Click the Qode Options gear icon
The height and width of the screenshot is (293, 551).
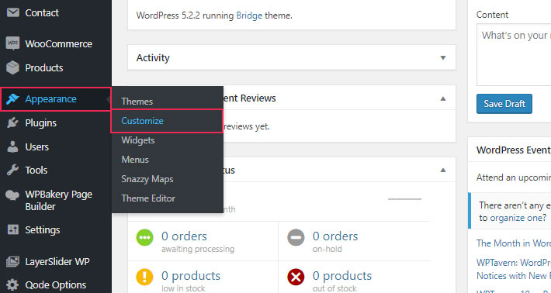coord(12,285)
